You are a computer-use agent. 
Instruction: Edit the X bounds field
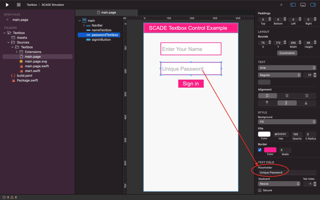(x=263, y=43)
